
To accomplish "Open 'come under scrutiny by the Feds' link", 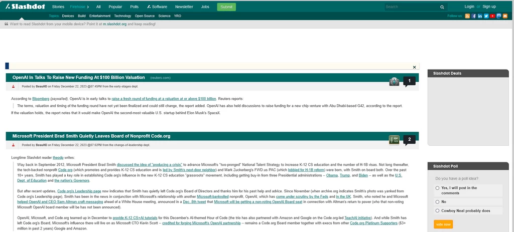I will [303, 196].
